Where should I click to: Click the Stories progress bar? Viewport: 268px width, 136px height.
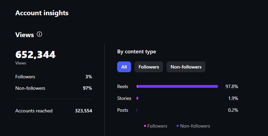coord(137,98)
